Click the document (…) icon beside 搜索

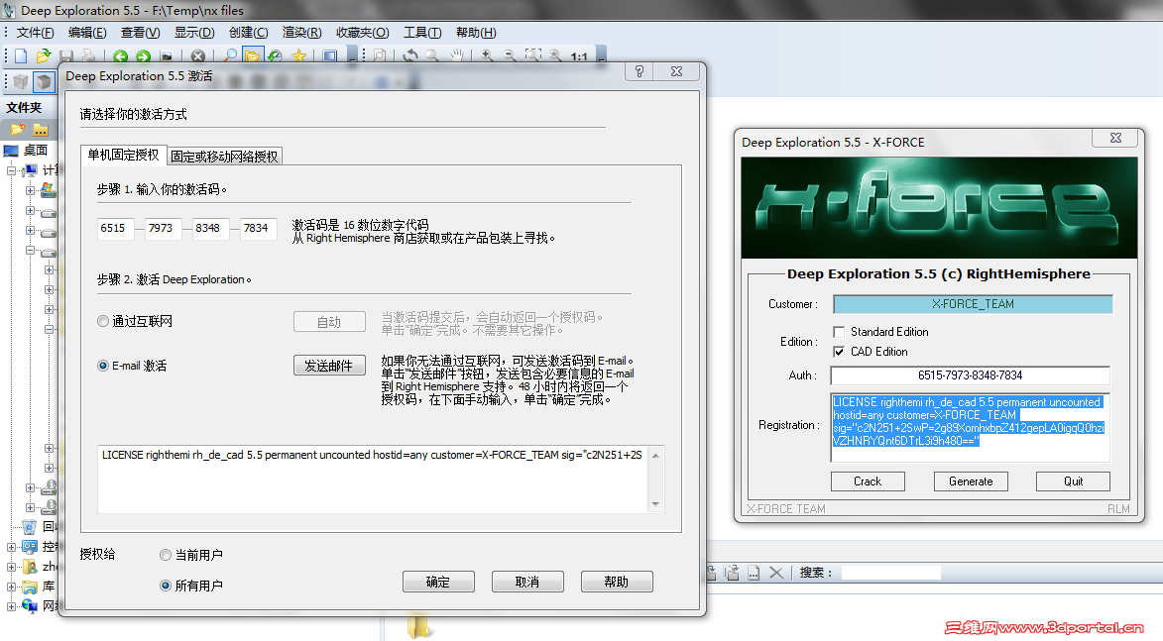(754, 572)
